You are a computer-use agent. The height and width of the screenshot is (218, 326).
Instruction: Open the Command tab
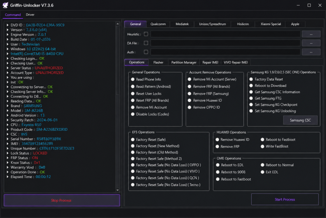13,15
